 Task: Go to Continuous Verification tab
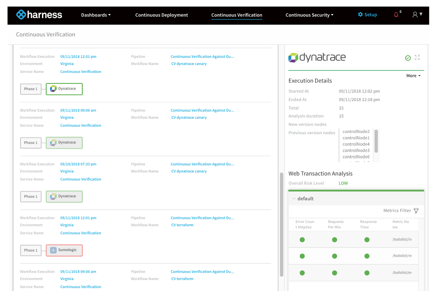tap(237, 15)
